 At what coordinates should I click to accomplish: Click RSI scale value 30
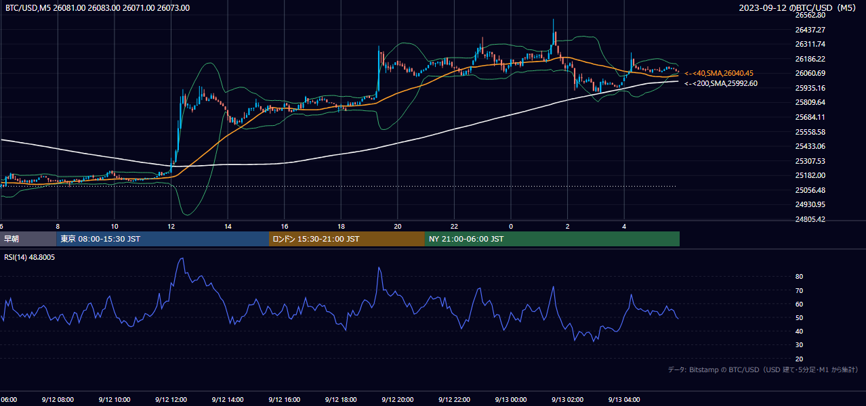[x=800, y=345]
